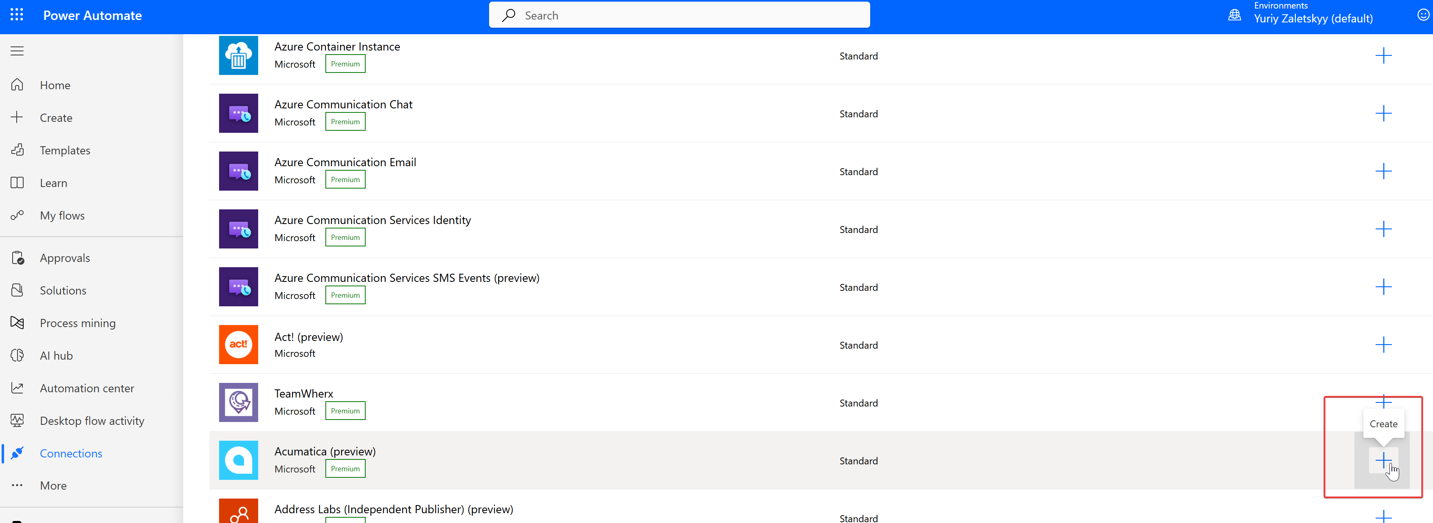Click the Act! preview connector icon
This screenshot has height=523, width=1433.
[x=238, y=345]
